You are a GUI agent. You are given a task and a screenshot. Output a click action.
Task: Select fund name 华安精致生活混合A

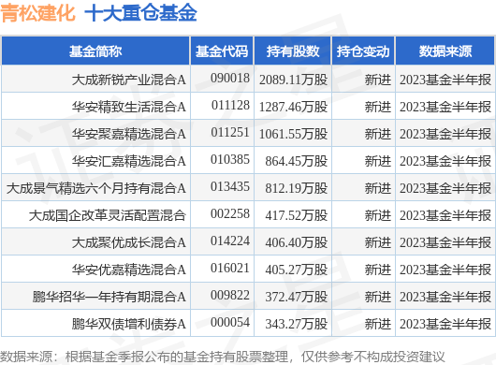click(x=129, y=107)
